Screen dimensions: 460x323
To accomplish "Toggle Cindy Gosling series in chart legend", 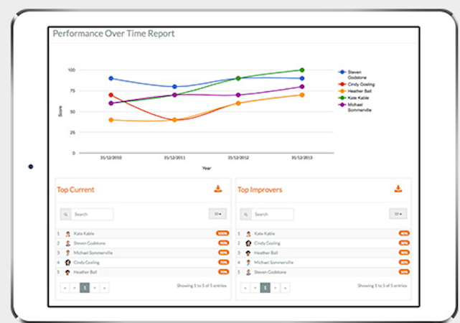I will point(357,85).
